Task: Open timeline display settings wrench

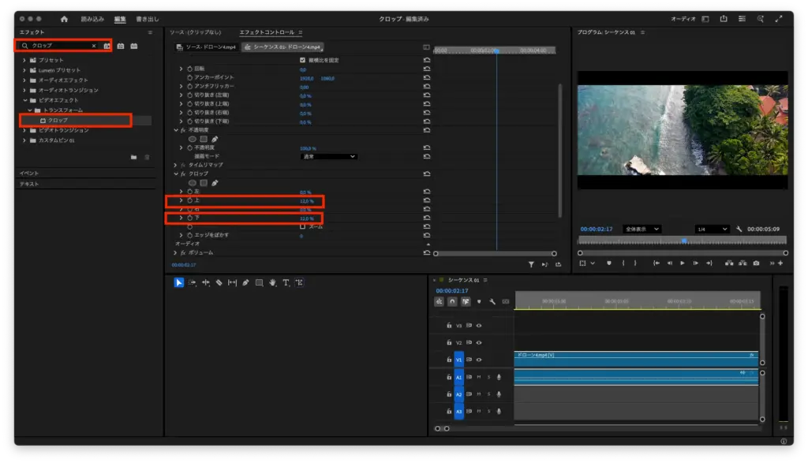Action: (x=492, y=301)
